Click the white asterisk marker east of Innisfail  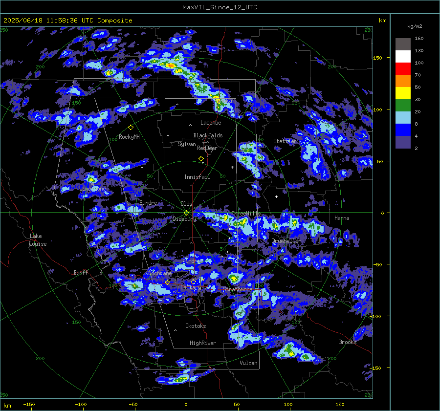[x=232, y=168]
